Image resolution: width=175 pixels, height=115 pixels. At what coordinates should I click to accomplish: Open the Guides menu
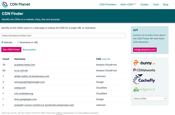[144, 5]
